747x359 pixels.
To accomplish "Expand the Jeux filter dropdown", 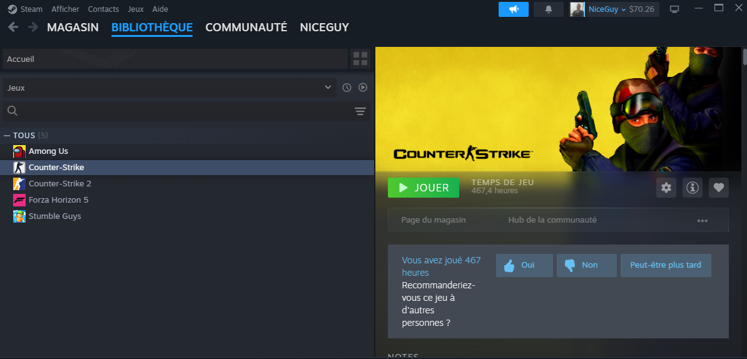I will pos(169,88).
